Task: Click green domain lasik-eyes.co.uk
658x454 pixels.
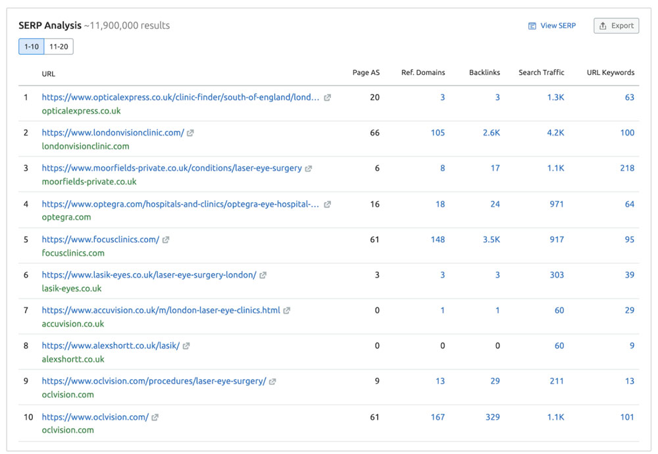Action: point(71,289)
